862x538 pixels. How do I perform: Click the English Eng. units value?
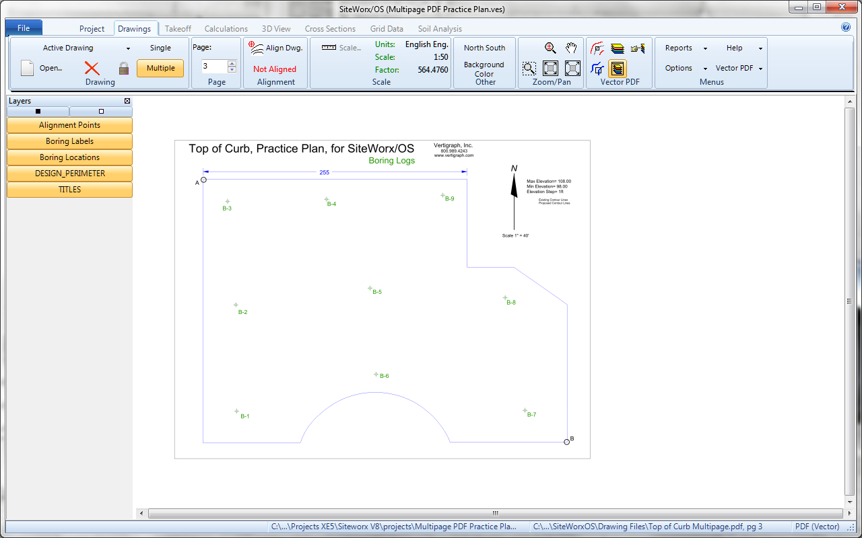tap(426, 44)
